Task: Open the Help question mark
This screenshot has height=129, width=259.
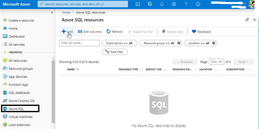Action: click(186, 4)
